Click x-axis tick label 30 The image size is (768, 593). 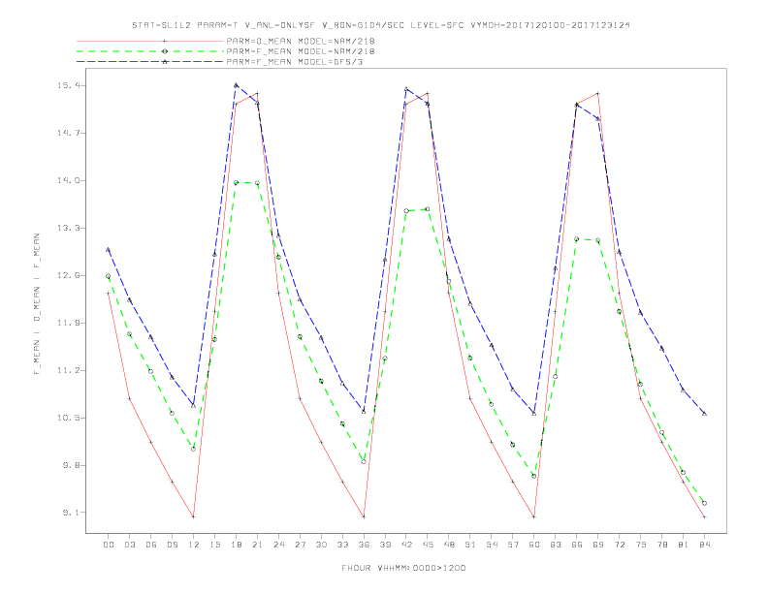(321, 545)
